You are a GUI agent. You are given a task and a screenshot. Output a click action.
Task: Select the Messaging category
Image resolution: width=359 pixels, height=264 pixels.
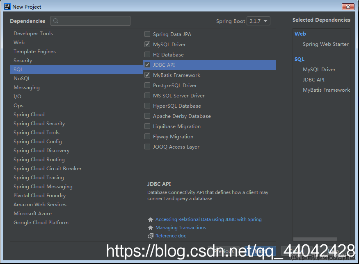coord(76,88)
